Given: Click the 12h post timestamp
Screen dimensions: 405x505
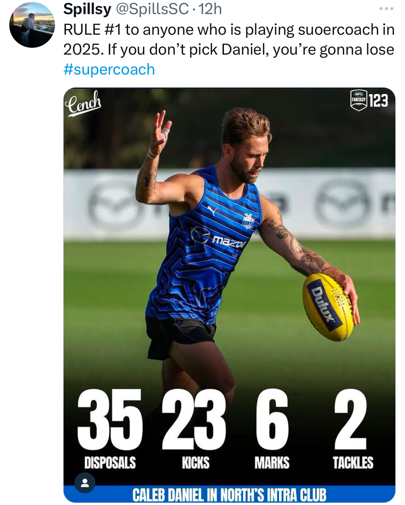Looking at the screenshot, I should click(x=210, y=9).
